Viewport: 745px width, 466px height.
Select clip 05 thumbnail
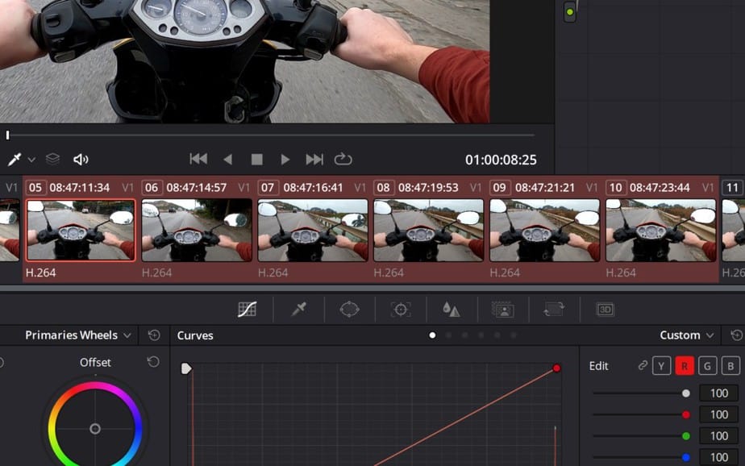(81, 231)
